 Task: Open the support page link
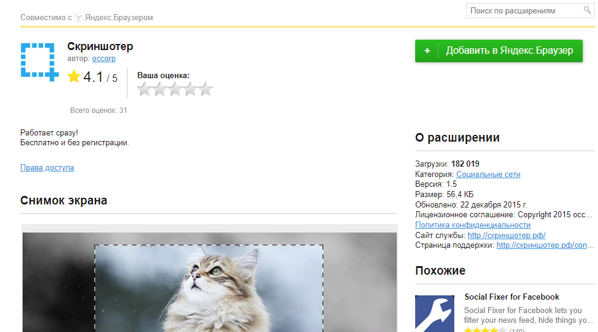[x=545, y=245]
